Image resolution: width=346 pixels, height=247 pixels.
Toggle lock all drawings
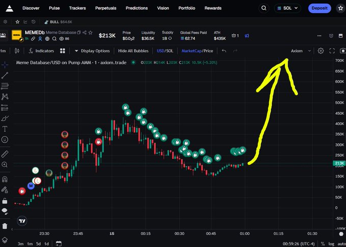[5, 201]
